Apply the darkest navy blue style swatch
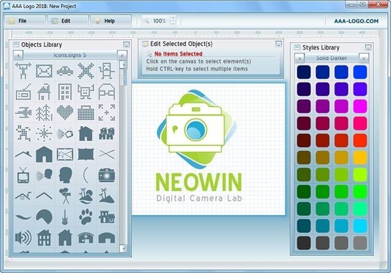Screen dimensions: 391x273 tap(304, 72)
